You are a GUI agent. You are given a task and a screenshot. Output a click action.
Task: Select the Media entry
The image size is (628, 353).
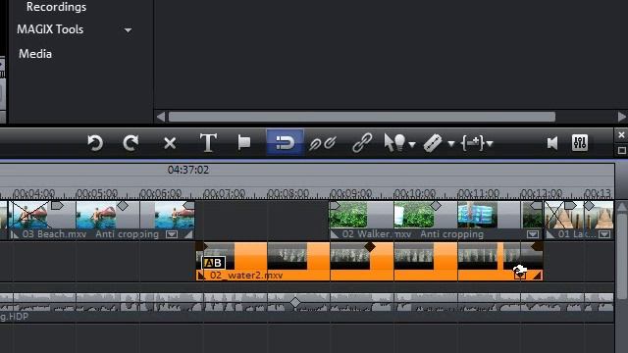pos(35,54)
